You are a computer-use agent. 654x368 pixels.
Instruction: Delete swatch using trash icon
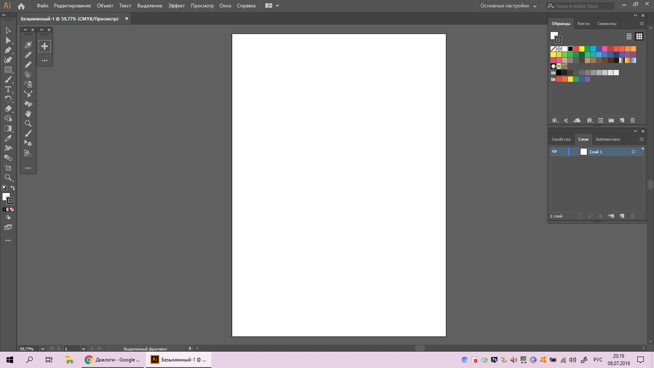click(633, 120)
